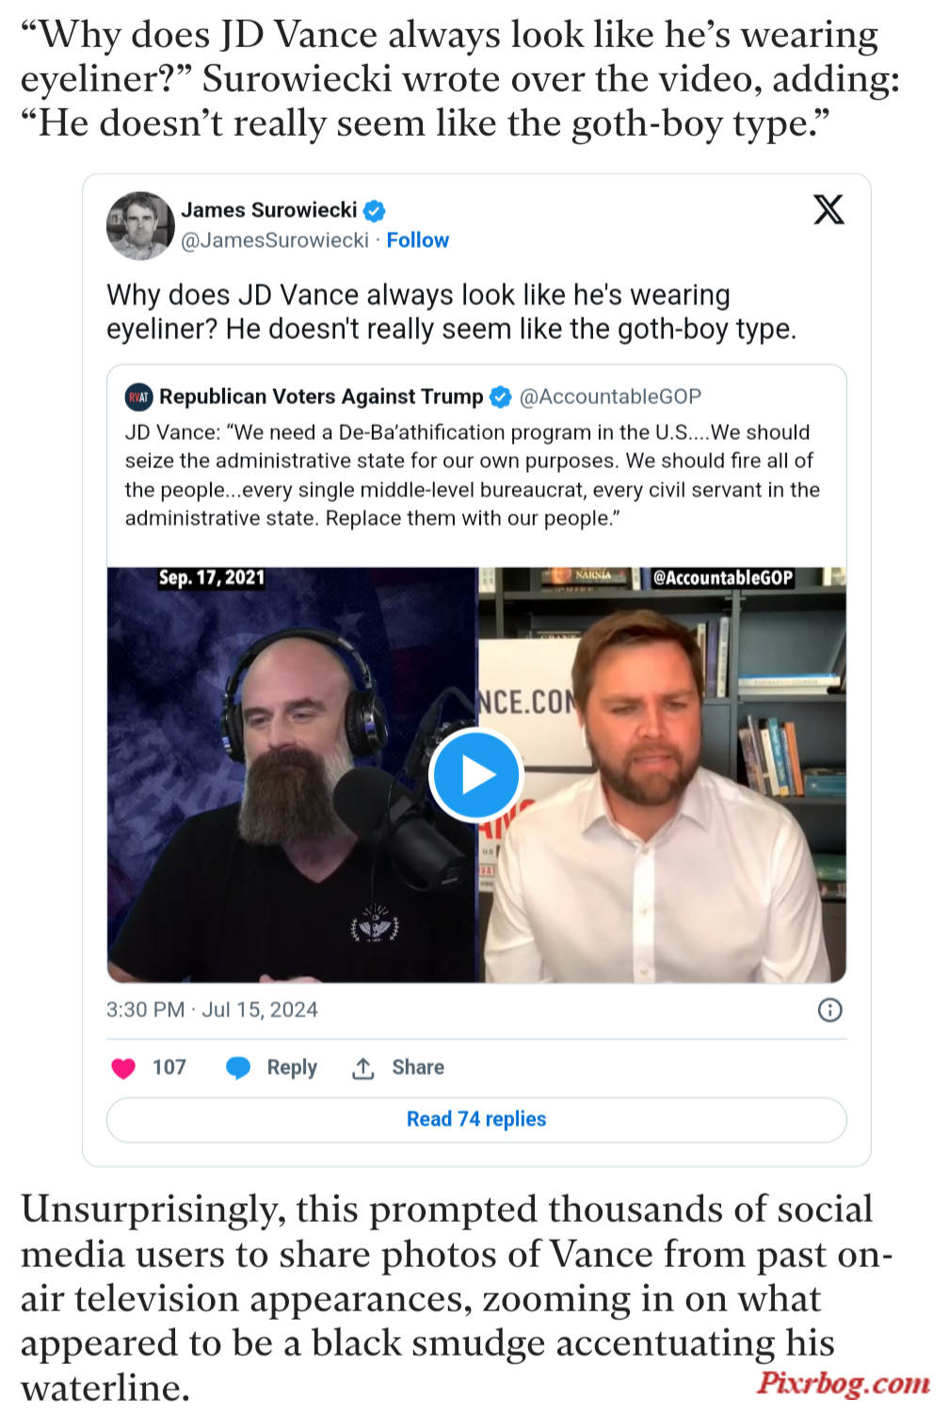Open the @JamesSurowiecki handle
Viewport: 949px width, 1414px height.
[x=274, y=240]
